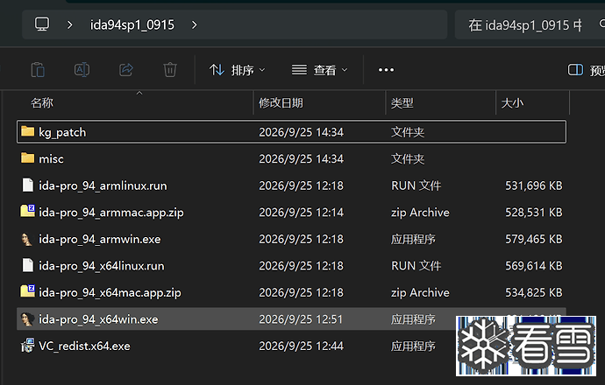Click the ida-pro_94_armlinux.run file icon
Viewport: 605px width, 385px height.
tap(28, 185)
